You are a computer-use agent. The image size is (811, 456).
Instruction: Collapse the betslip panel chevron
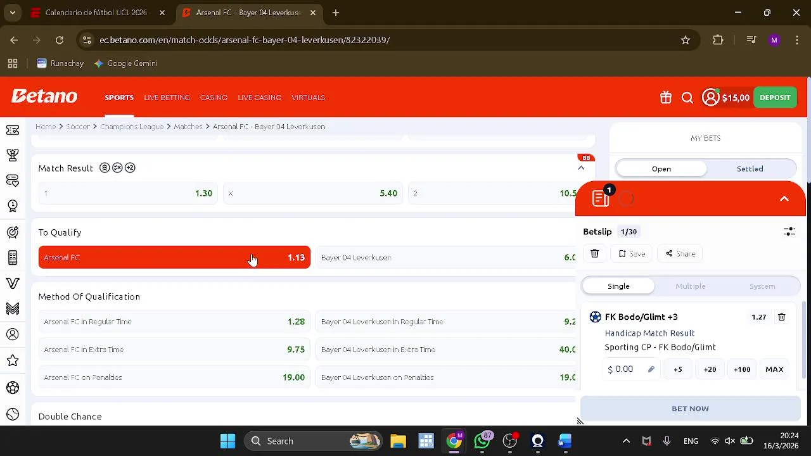point(784,199)
